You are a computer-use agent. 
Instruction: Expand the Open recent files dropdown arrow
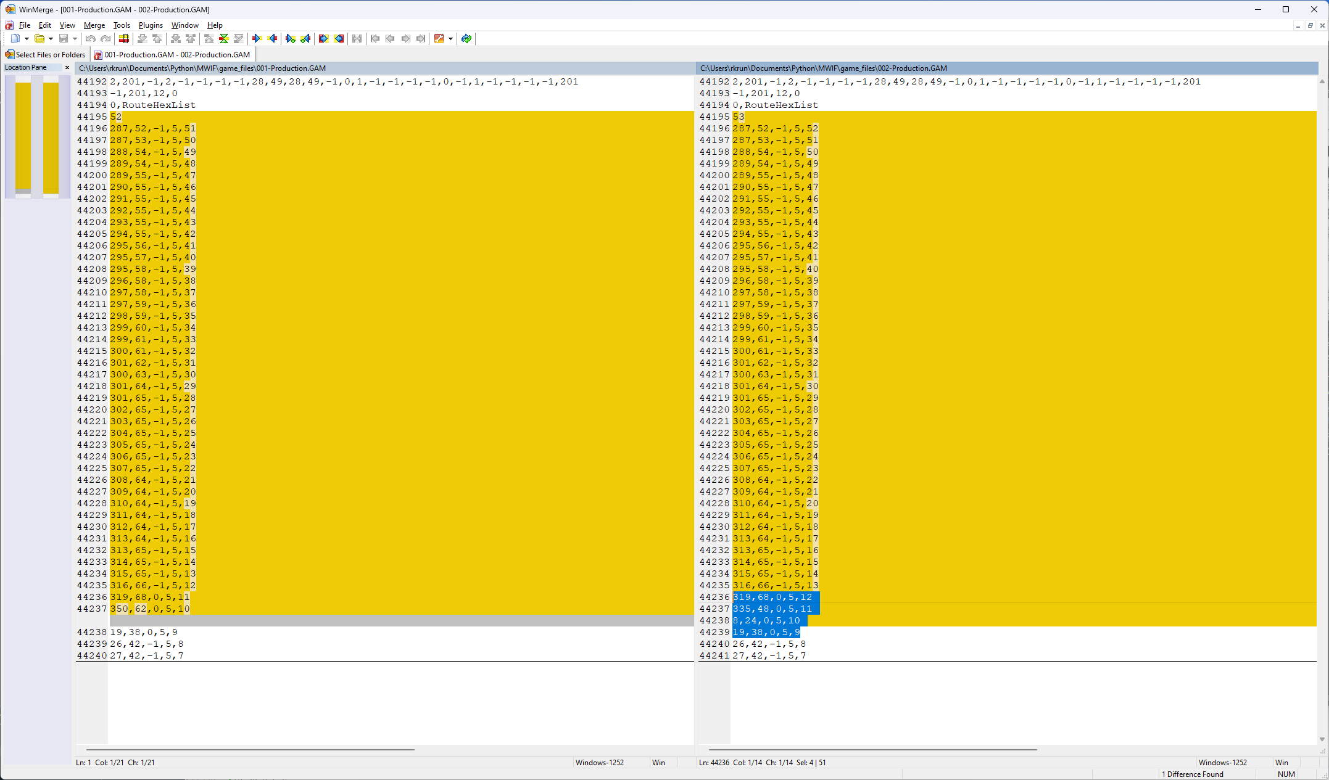point(51,39)
